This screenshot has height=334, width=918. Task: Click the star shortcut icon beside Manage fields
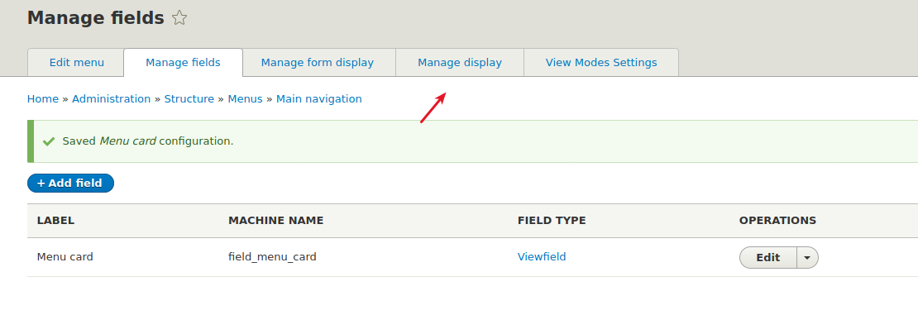point(179,18)
